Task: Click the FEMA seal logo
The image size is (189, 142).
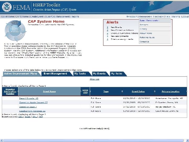Action: point(7,7)
